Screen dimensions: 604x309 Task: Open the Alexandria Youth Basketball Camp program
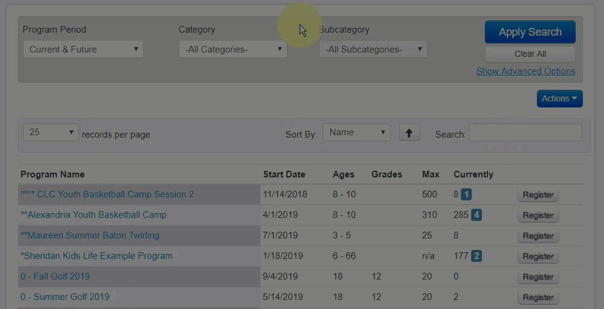click(94, 215)
